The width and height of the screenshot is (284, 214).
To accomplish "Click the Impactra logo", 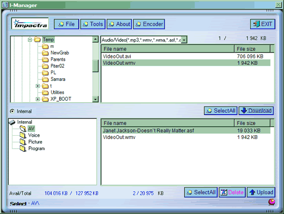I will pyautogui.click(x=30, y=23).
